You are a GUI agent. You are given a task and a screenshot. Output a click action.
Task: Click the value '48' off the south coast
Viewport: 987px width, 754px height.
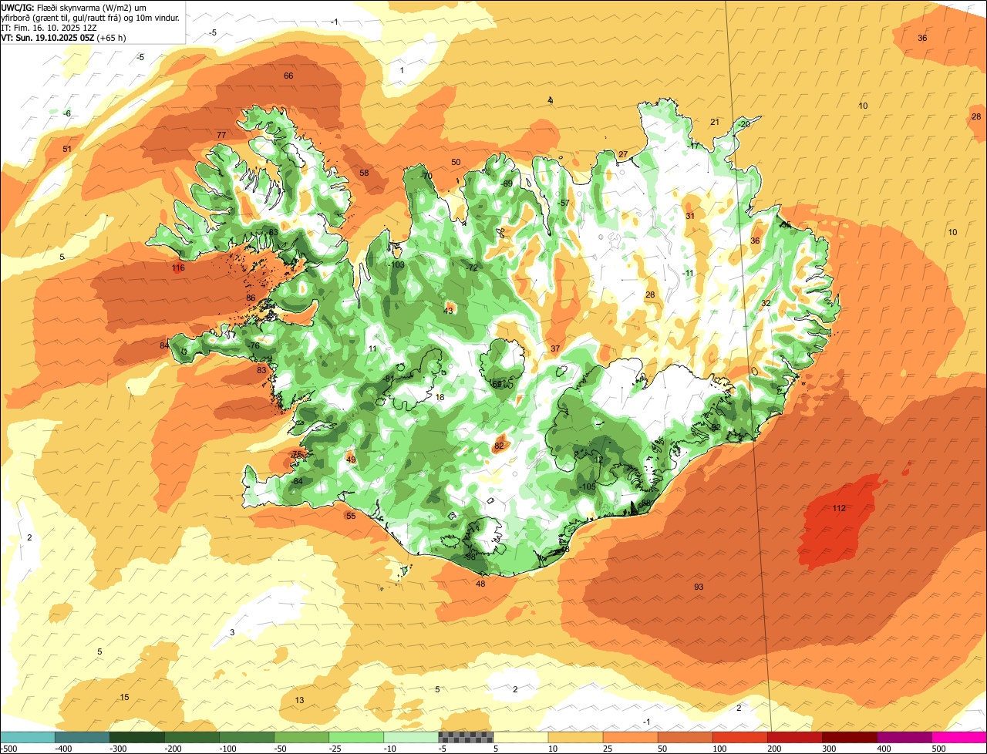(480, 584)
